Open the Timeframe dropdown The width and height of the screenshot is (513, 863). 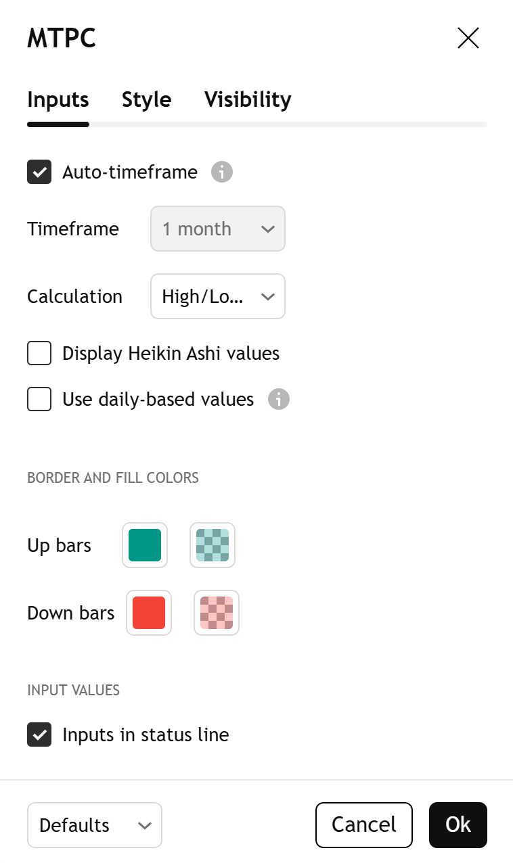click(218, 229)
